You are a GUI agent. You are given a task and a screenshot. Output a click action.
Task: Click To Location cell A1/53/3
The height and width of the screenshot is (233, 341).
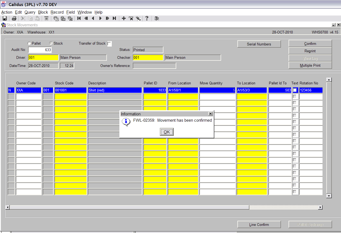point(252,90)
